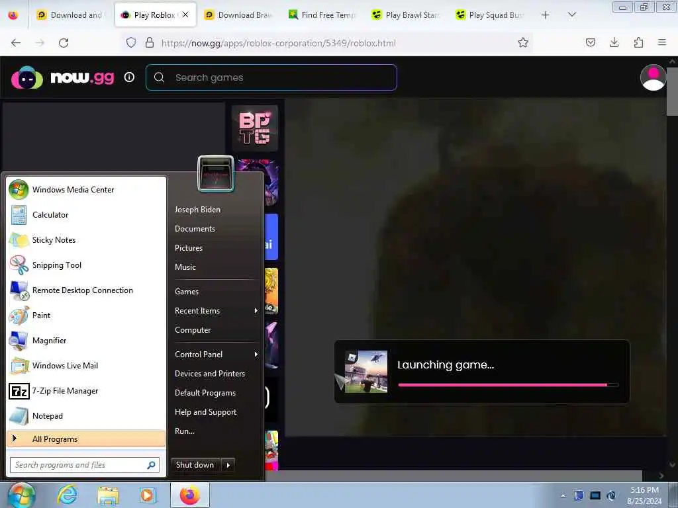Open Default Programs

[205, 393]
